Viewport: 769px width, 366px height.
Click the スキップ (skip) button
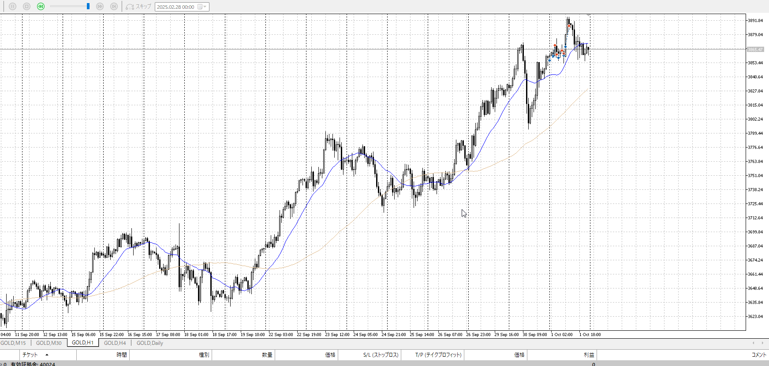click(x=138, y=7)
